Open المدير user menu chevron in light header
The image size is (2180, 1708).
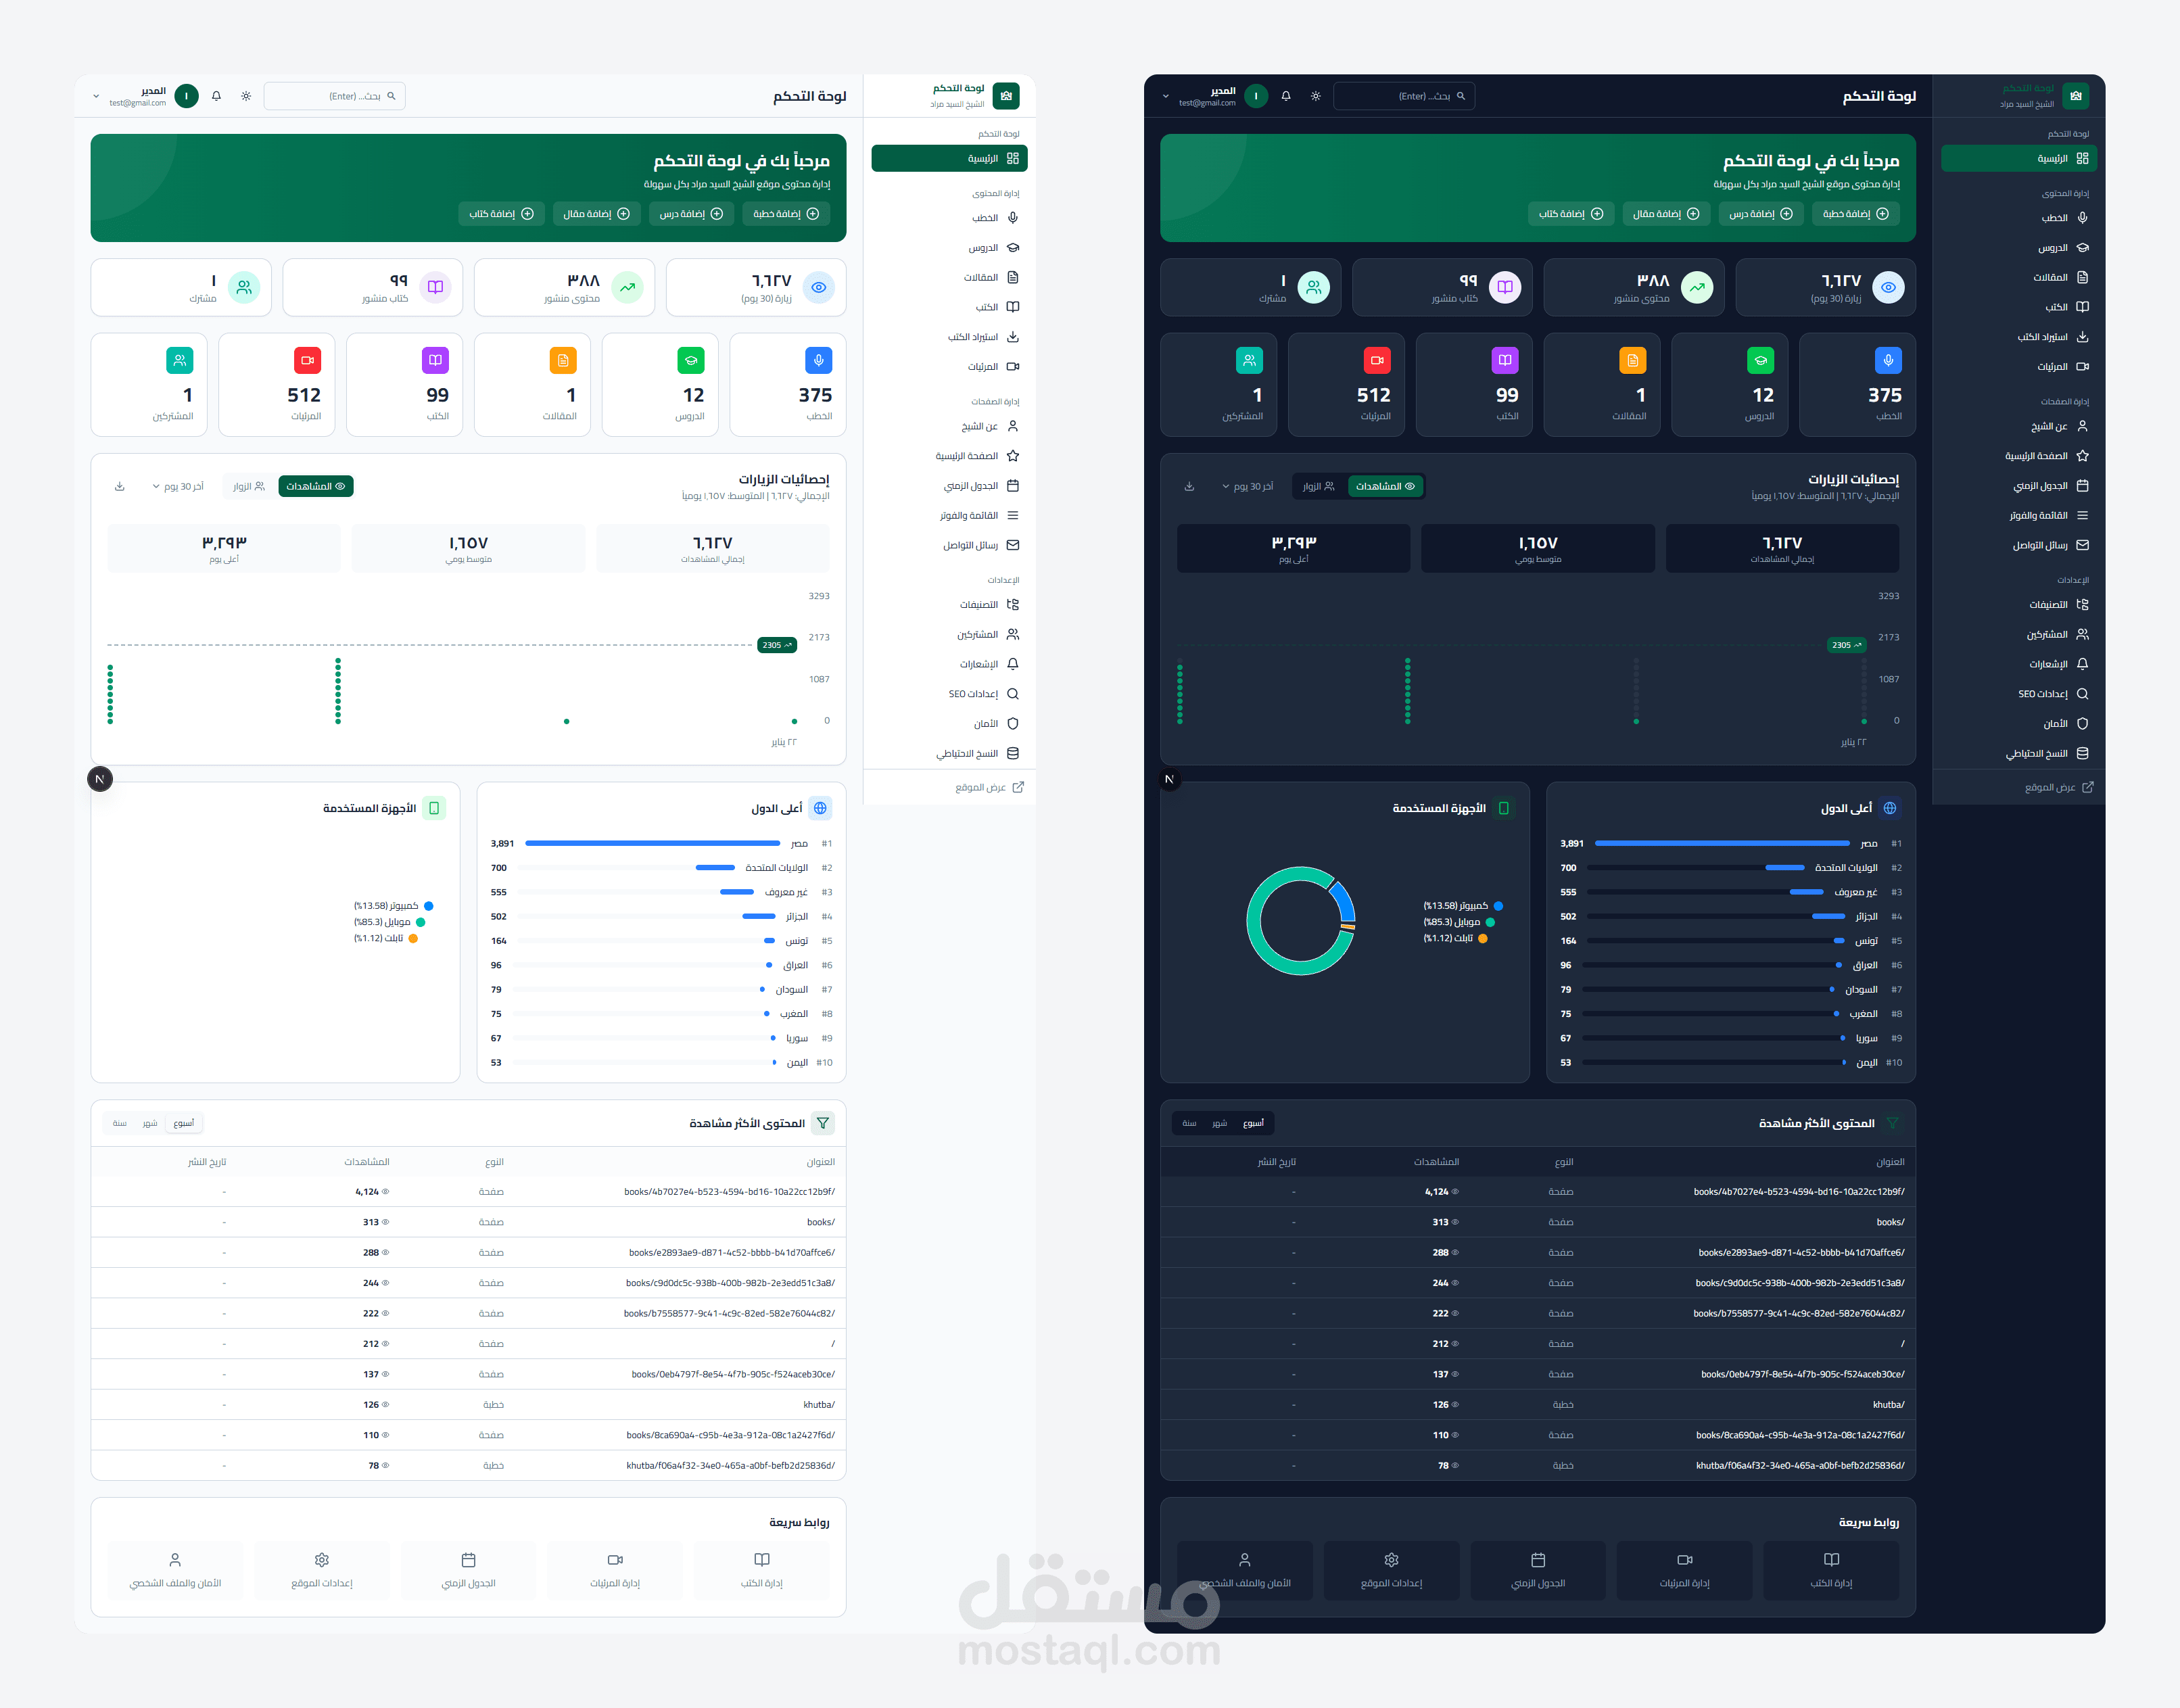click(96, 97)
